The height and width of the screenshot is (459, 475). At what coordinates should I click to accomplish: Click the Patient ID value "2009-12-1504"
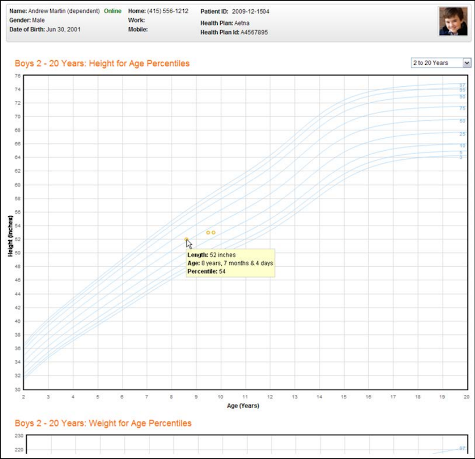click(251, 11)
